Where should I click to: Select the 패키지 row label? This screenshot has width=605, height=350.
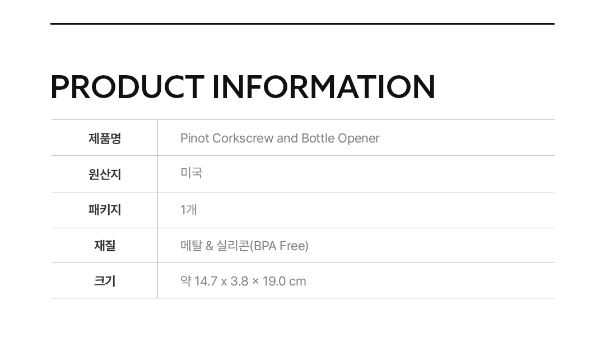[x=105, y=210]
